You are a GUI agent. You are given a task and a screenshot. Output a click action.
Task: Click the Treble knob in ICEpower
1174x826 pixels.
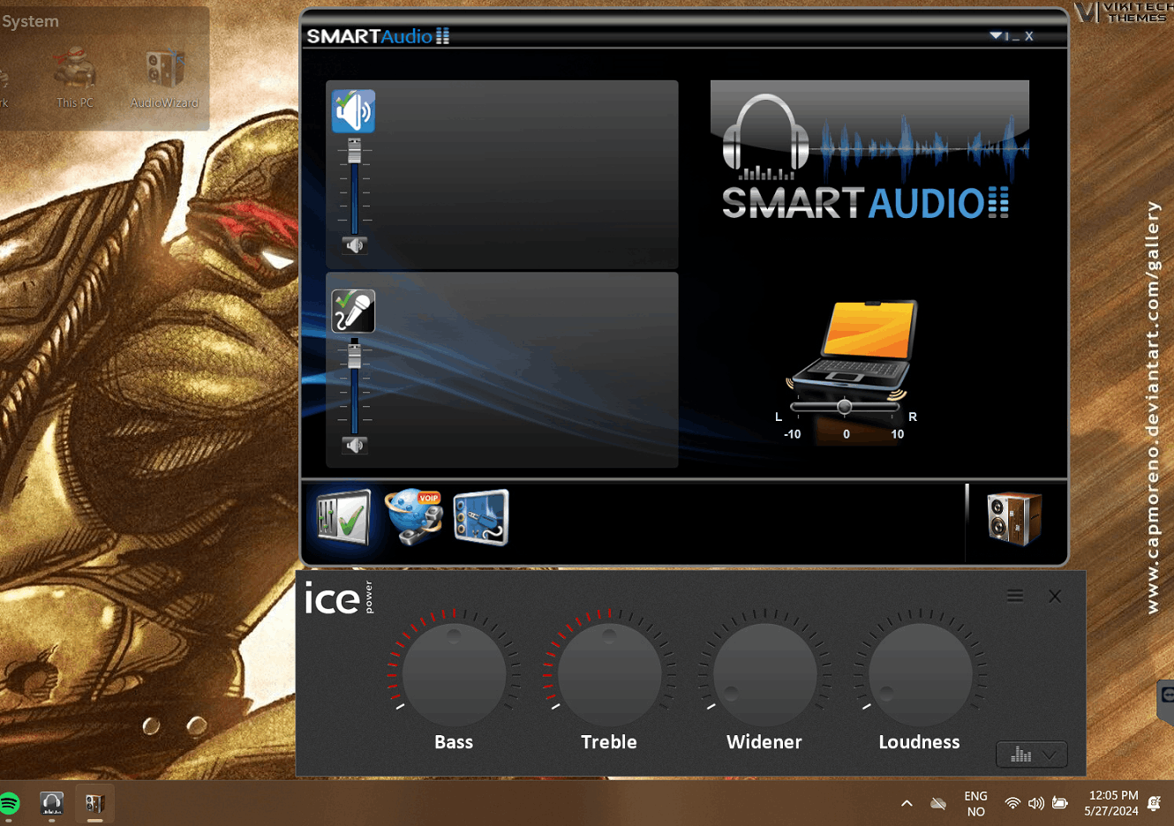[x=609, y=675]
